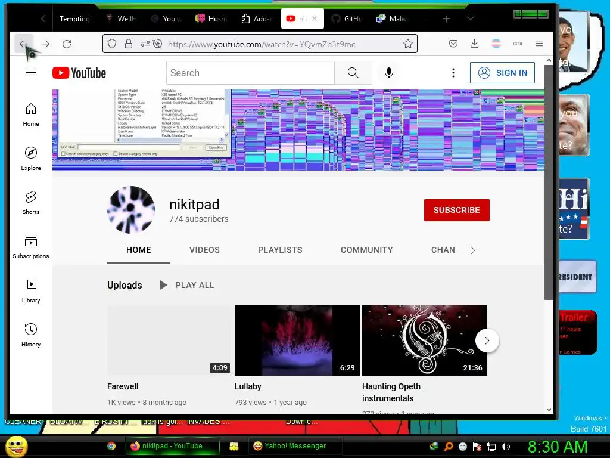Save page to Pocket

[x=453, y=44]
